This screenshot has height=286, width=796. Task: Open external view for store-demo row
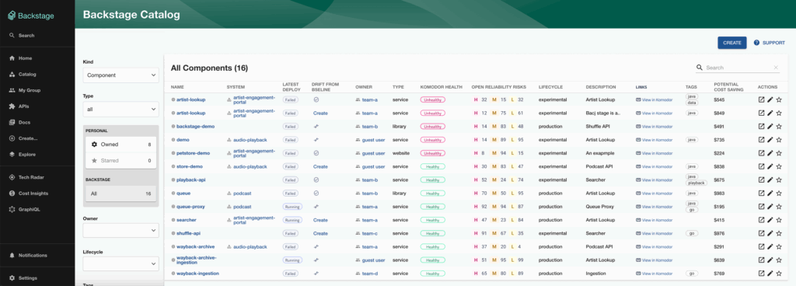(761, 166)
